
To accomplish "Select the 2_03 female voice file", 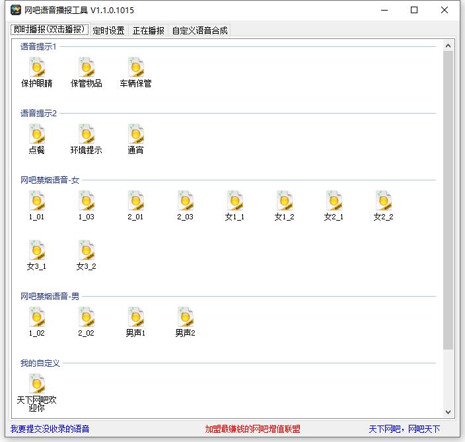I will (186, 202).
